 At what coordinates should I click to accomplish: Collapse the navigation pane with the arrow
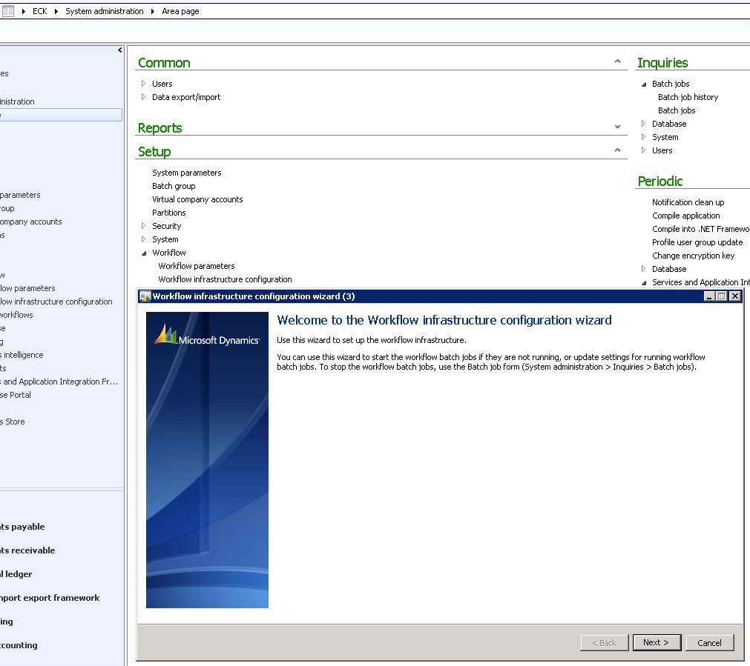119,50
